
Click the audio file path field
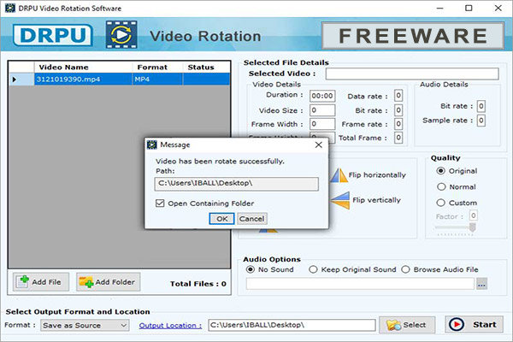point(360,284)
